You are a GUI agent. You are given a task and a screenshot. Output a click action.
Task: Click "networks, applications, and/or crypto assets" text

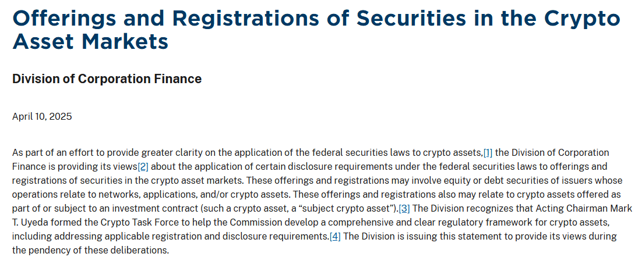(x=172, y=194)
